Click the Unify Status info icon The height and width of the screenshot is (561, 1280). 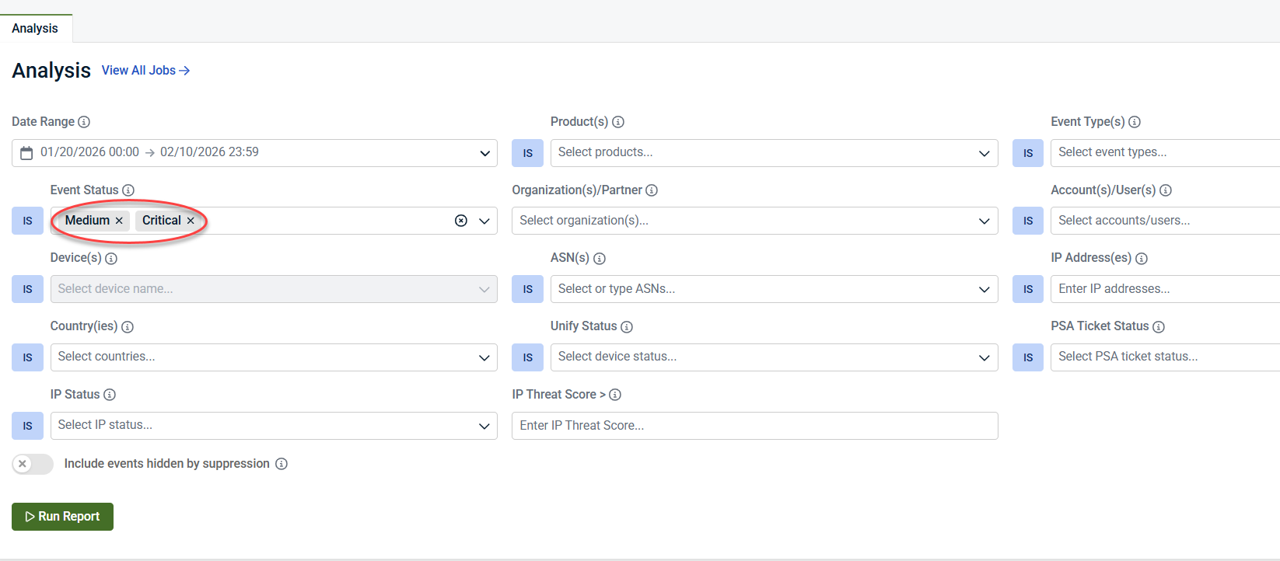(627, 327)
